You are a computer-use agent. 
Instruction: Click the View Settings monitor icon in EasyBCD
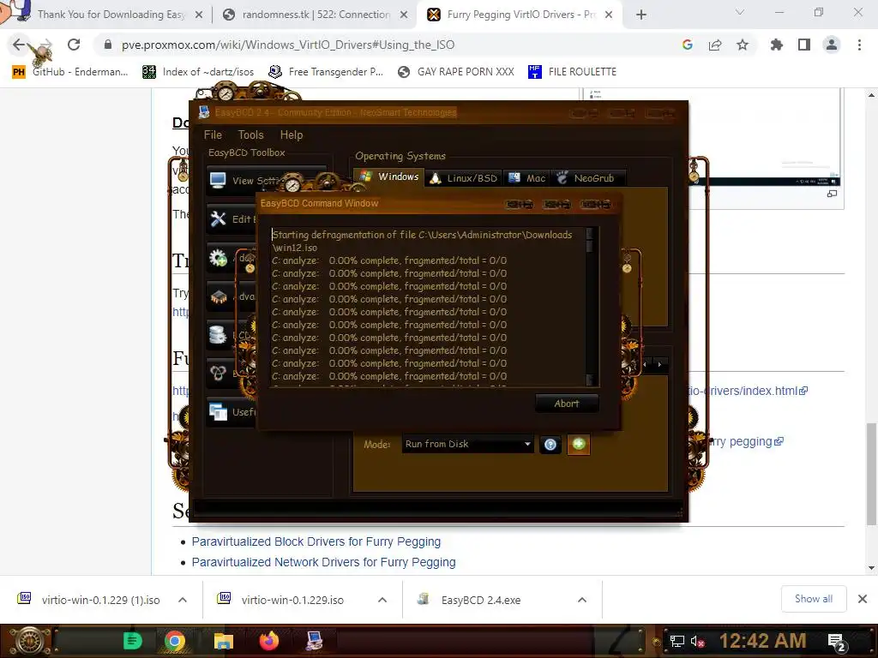(217, 180)
